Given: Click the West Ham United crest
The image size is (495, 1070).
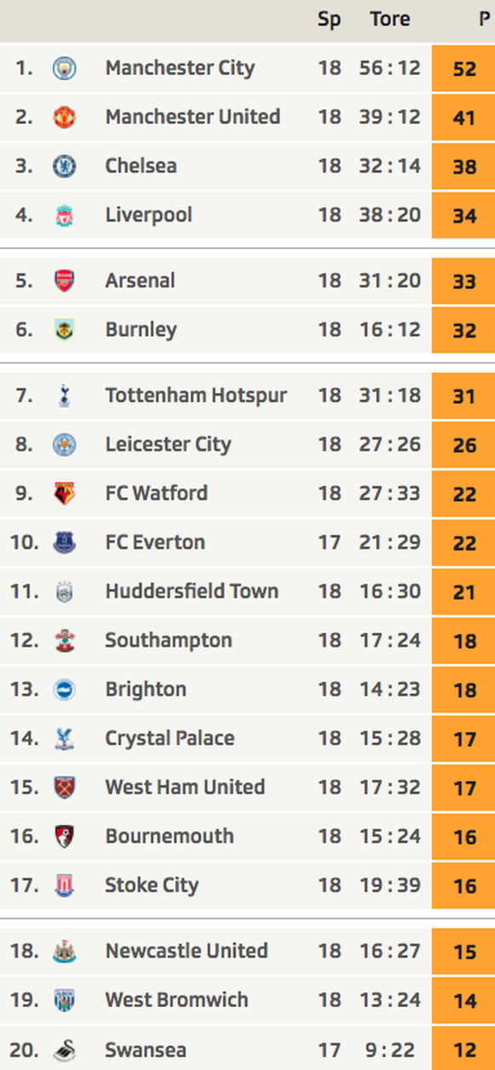Looking at the screenshot, I should [65, 788].
